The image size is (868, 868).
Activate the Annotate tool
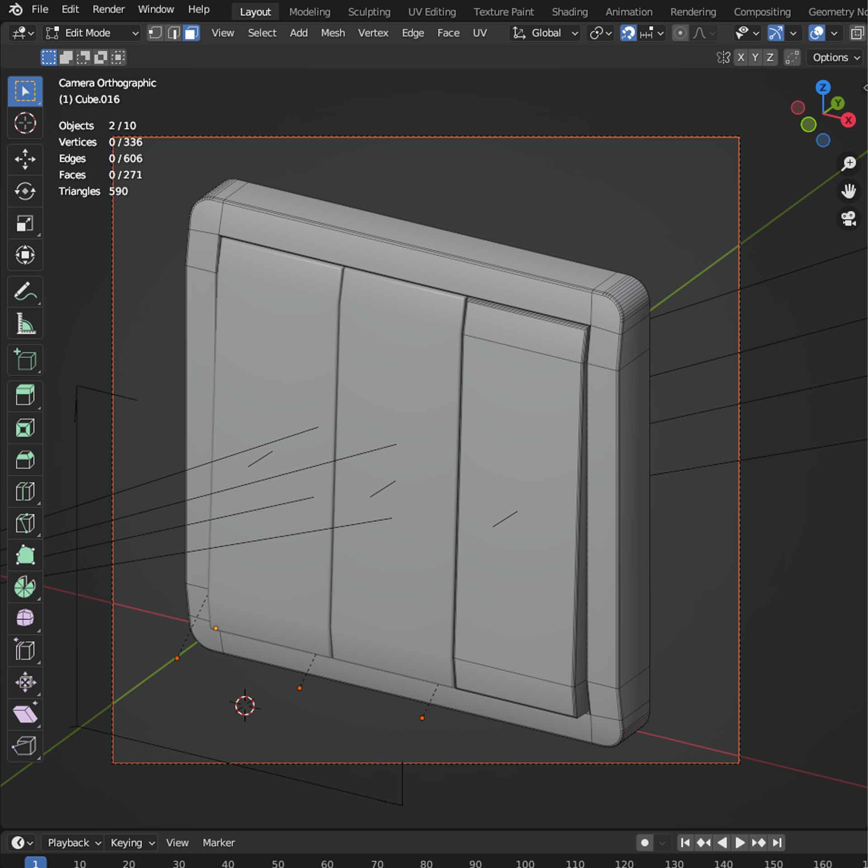coord(25,292)
